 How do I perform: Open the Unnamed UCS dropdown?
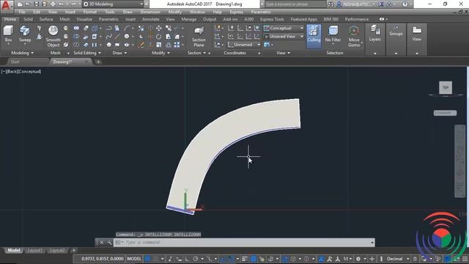(244, 45)
